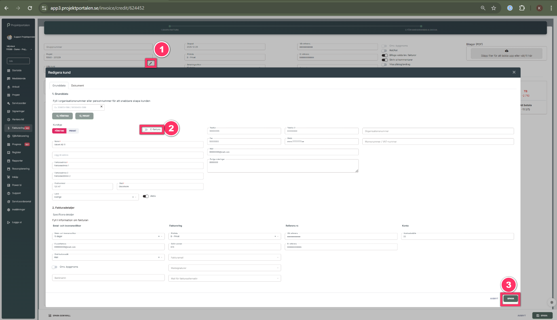Switch to the Grunddata tab
The height and width of the screenshot is (320, 557).
tap(59, 85)
